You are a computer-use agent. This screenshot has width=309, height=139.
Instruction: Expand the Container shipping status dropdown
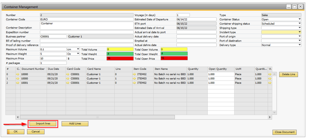point(299,24)
